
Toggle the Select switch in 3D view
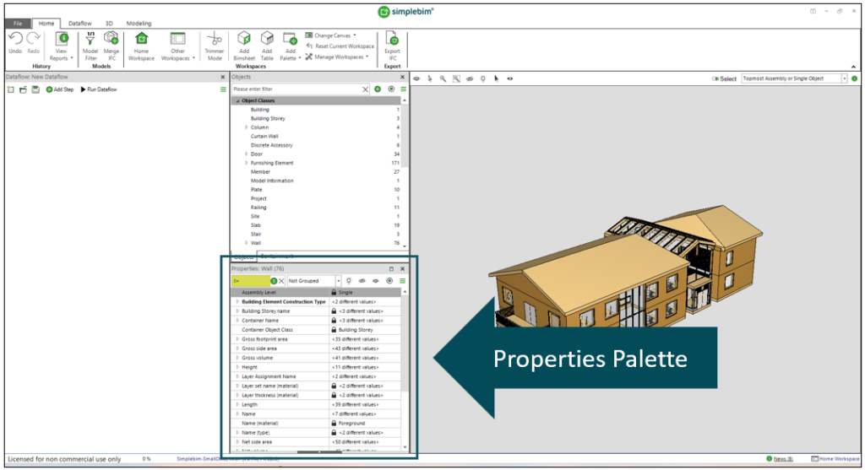[715, 78]
